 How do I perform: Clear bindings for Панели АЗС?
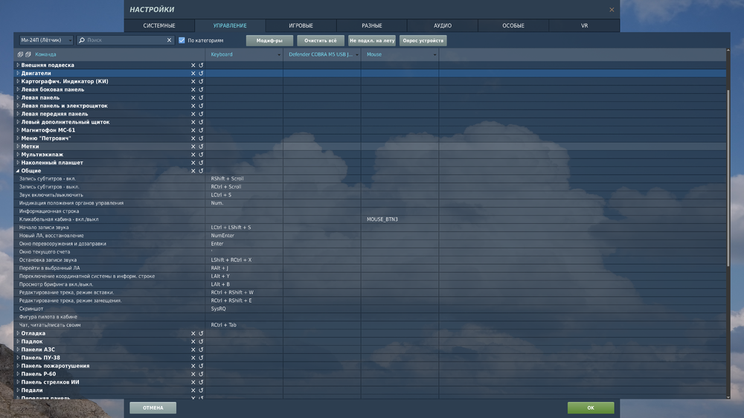pos(193,350)
